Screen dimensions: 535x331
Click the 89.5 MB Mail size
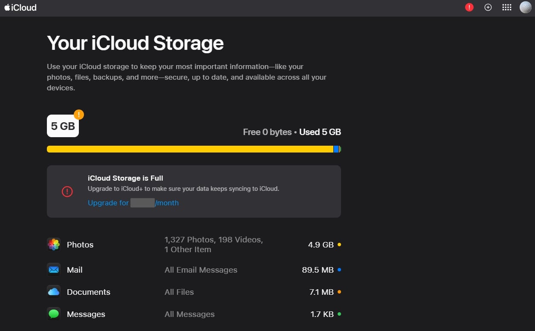[x=318, y=270]
